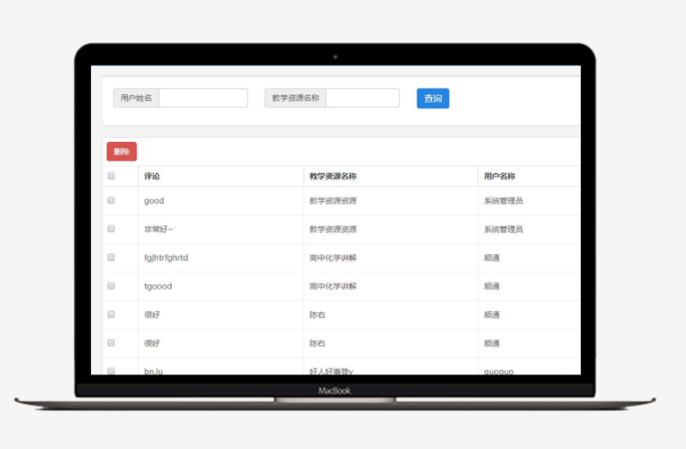Viewport: 686px width, 449px height.
Task: Check the box on the bn,lu row
Action: tap(111, 371)
